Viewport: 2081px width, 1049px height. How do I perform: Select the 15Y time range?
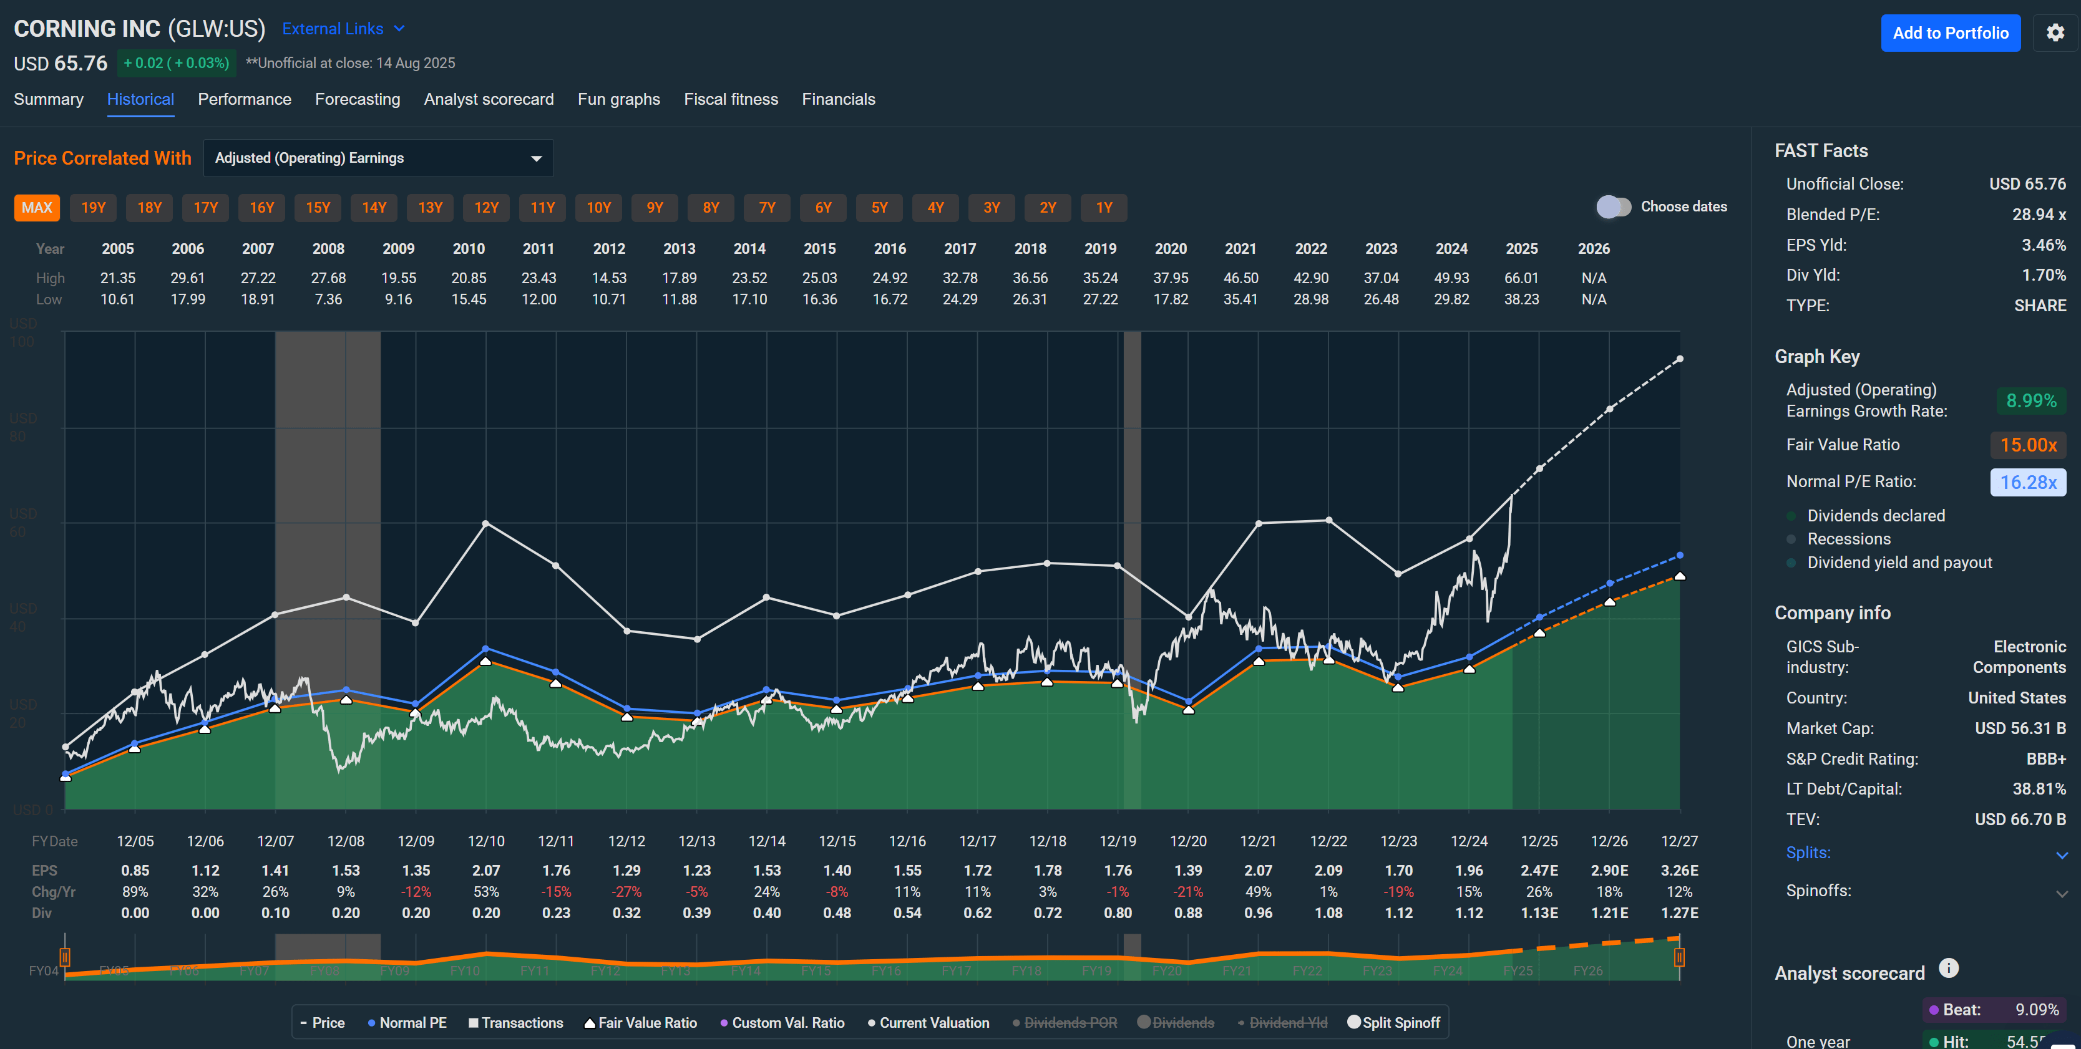pyautogui.click(x=318, y=208)
